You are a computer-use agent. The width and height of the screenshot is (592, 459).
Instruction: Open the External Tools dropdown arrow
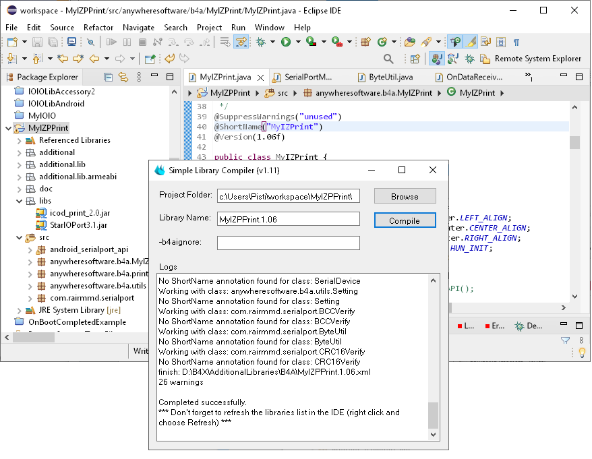(x=349, y=42)
